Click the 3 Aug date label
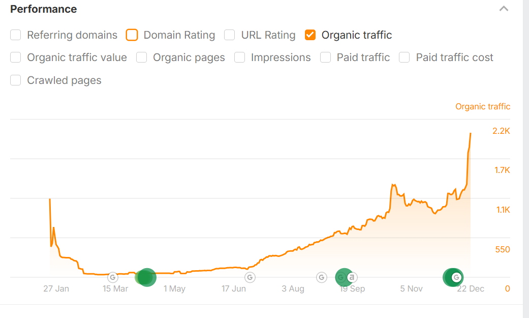The height and width of the screenshot is (318, 529). (293, 288)
